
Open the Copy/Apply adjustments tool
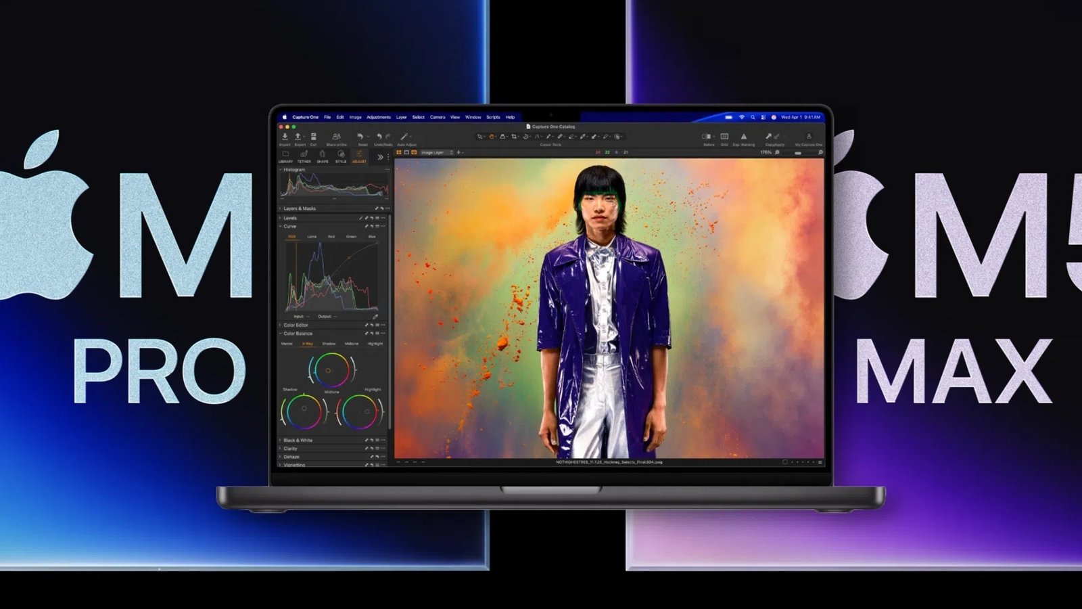(x=770, y=137)
